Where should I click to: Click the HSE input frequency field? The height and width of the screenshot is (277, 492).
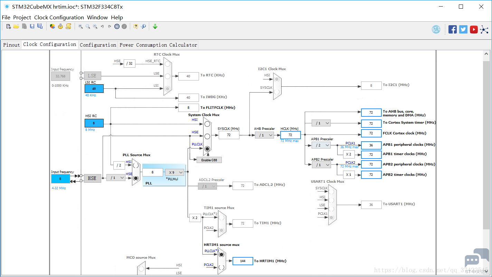tap(60, 179)
